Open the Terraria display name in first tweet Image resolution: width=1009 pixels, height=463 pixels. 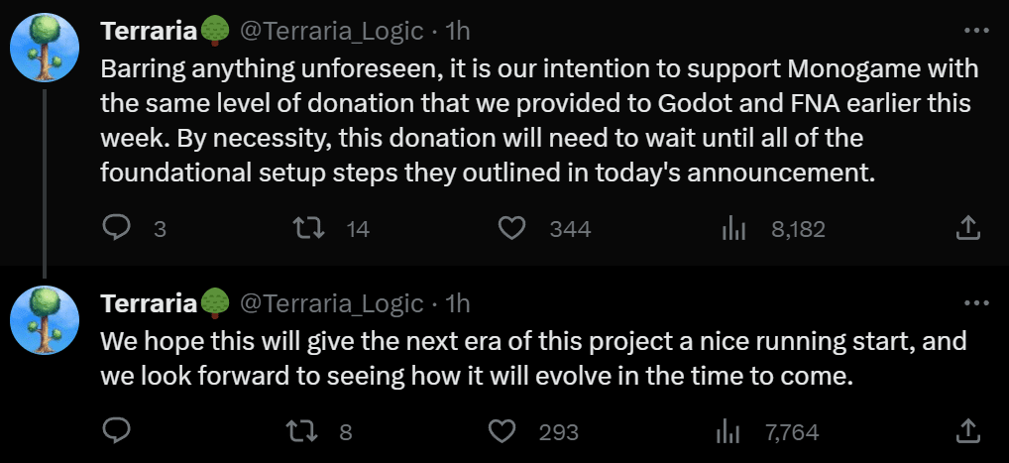pyautogui.click(x=149, y=31)
